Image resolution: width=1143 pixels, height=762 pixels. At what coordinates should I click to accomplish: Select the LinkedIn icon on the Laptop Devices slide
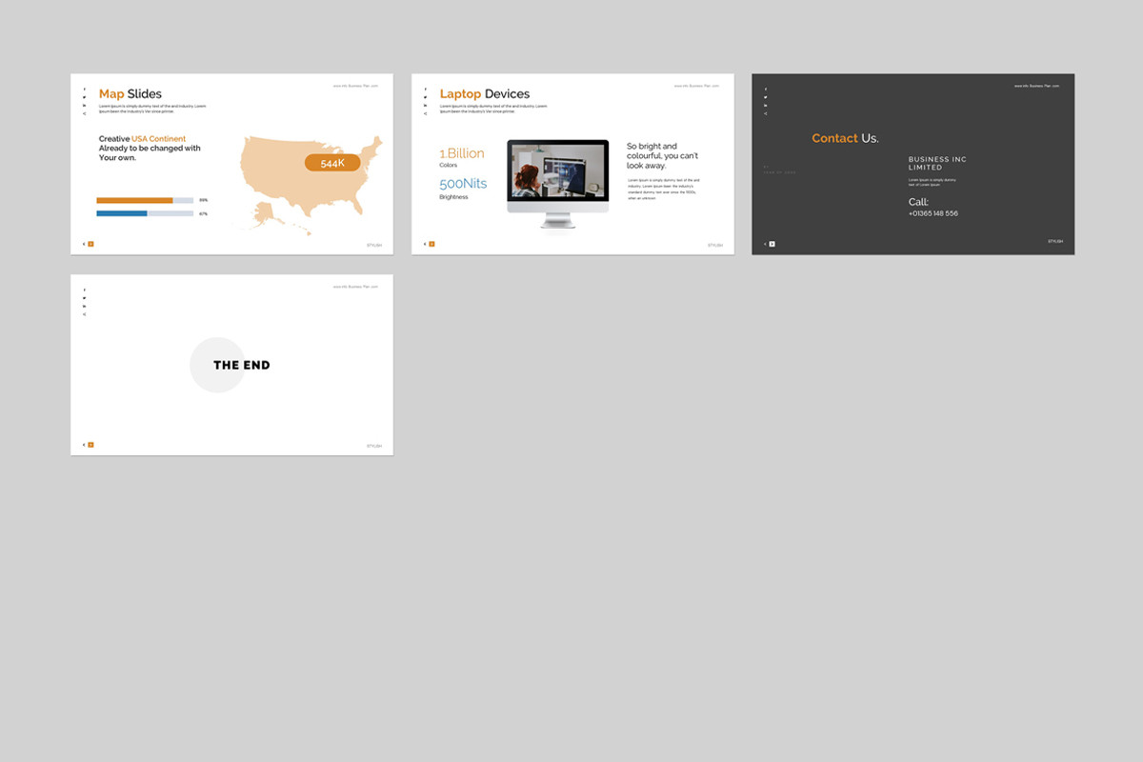(x=426, y=106)
